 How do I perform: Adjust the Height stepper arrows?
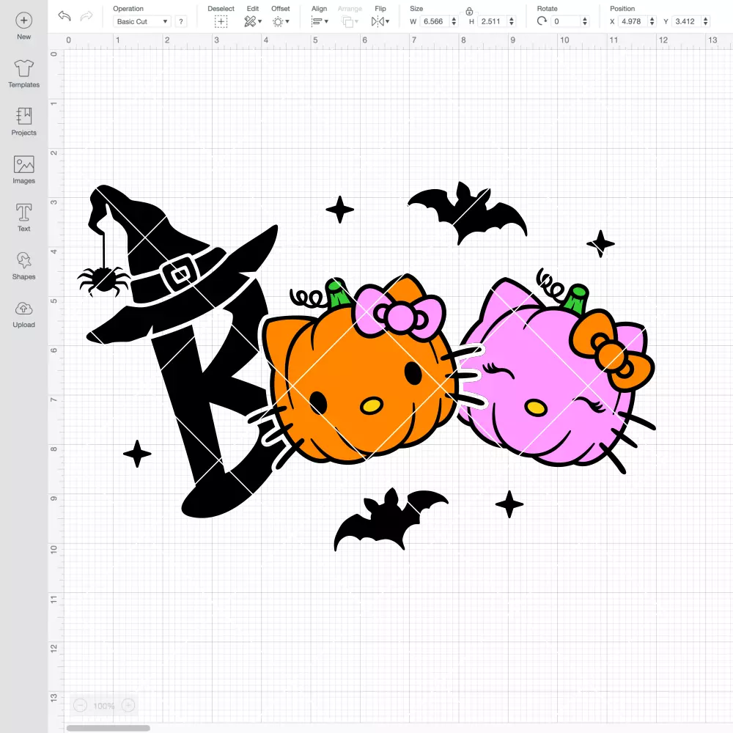(512, 21)
